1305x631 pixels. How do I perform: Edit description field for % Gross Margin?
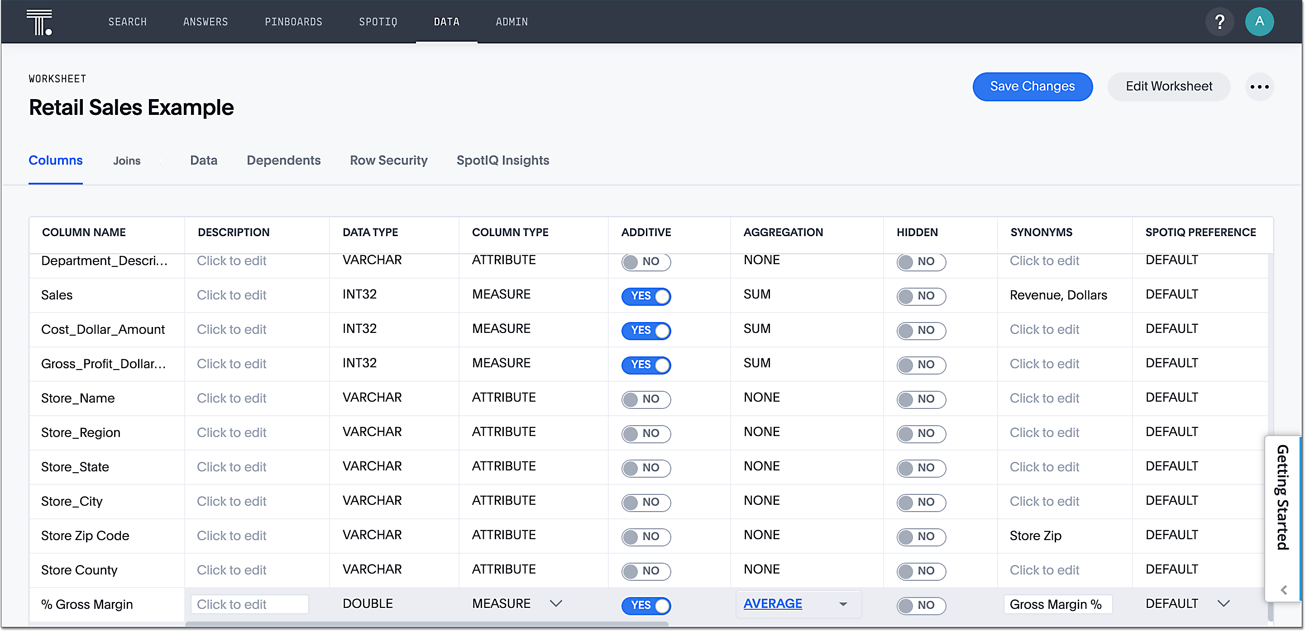tap(249, 604)
